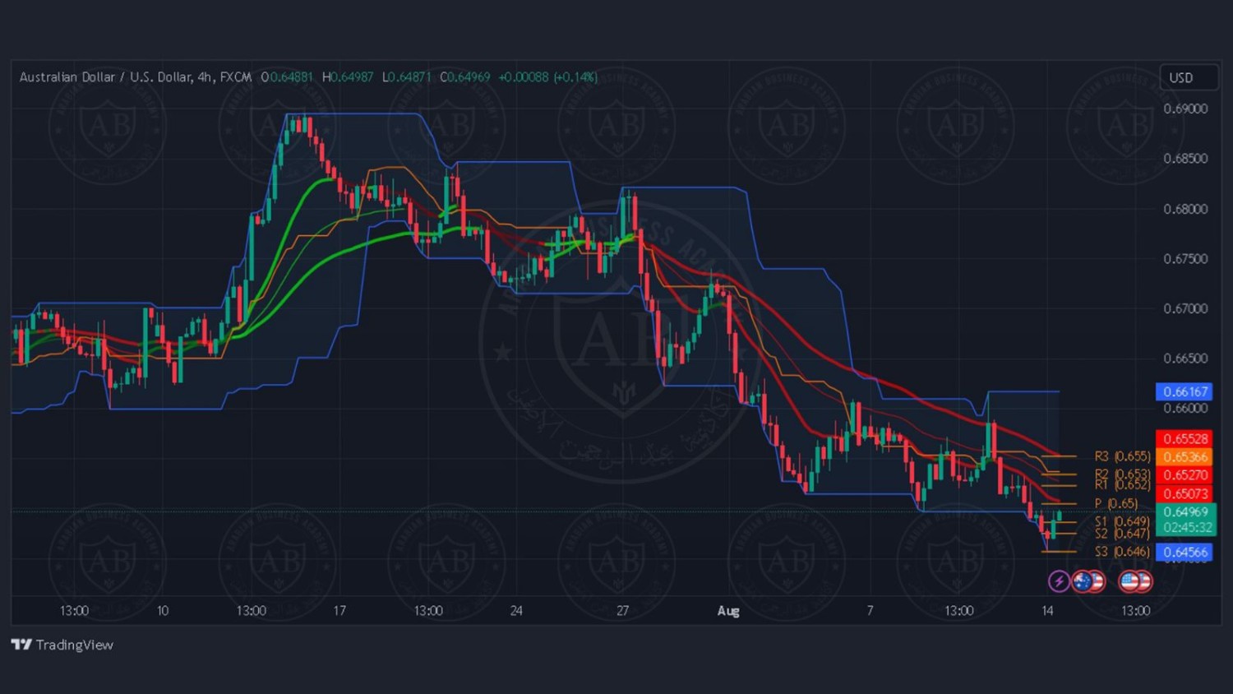Click the Aug label on time axis
This screenshot has width=1233, height=694.
coord(728,610)
